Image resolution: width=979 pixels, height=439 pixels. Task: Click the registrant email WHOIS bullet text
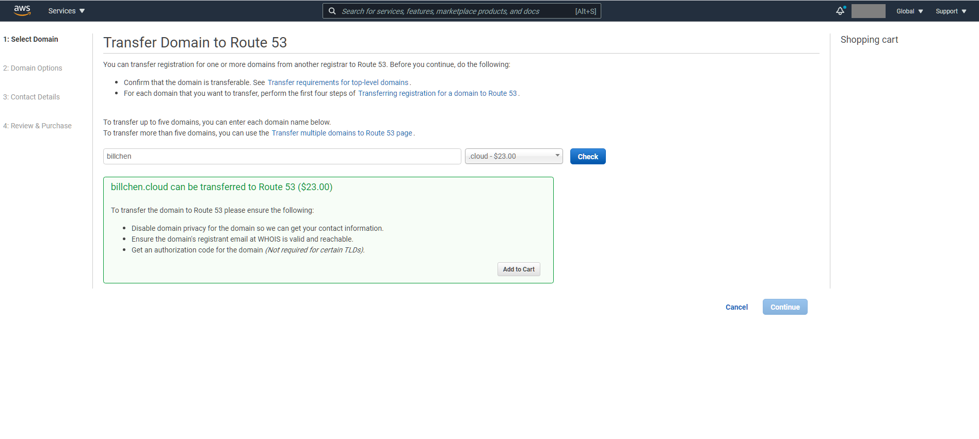[x=242, y=239]
